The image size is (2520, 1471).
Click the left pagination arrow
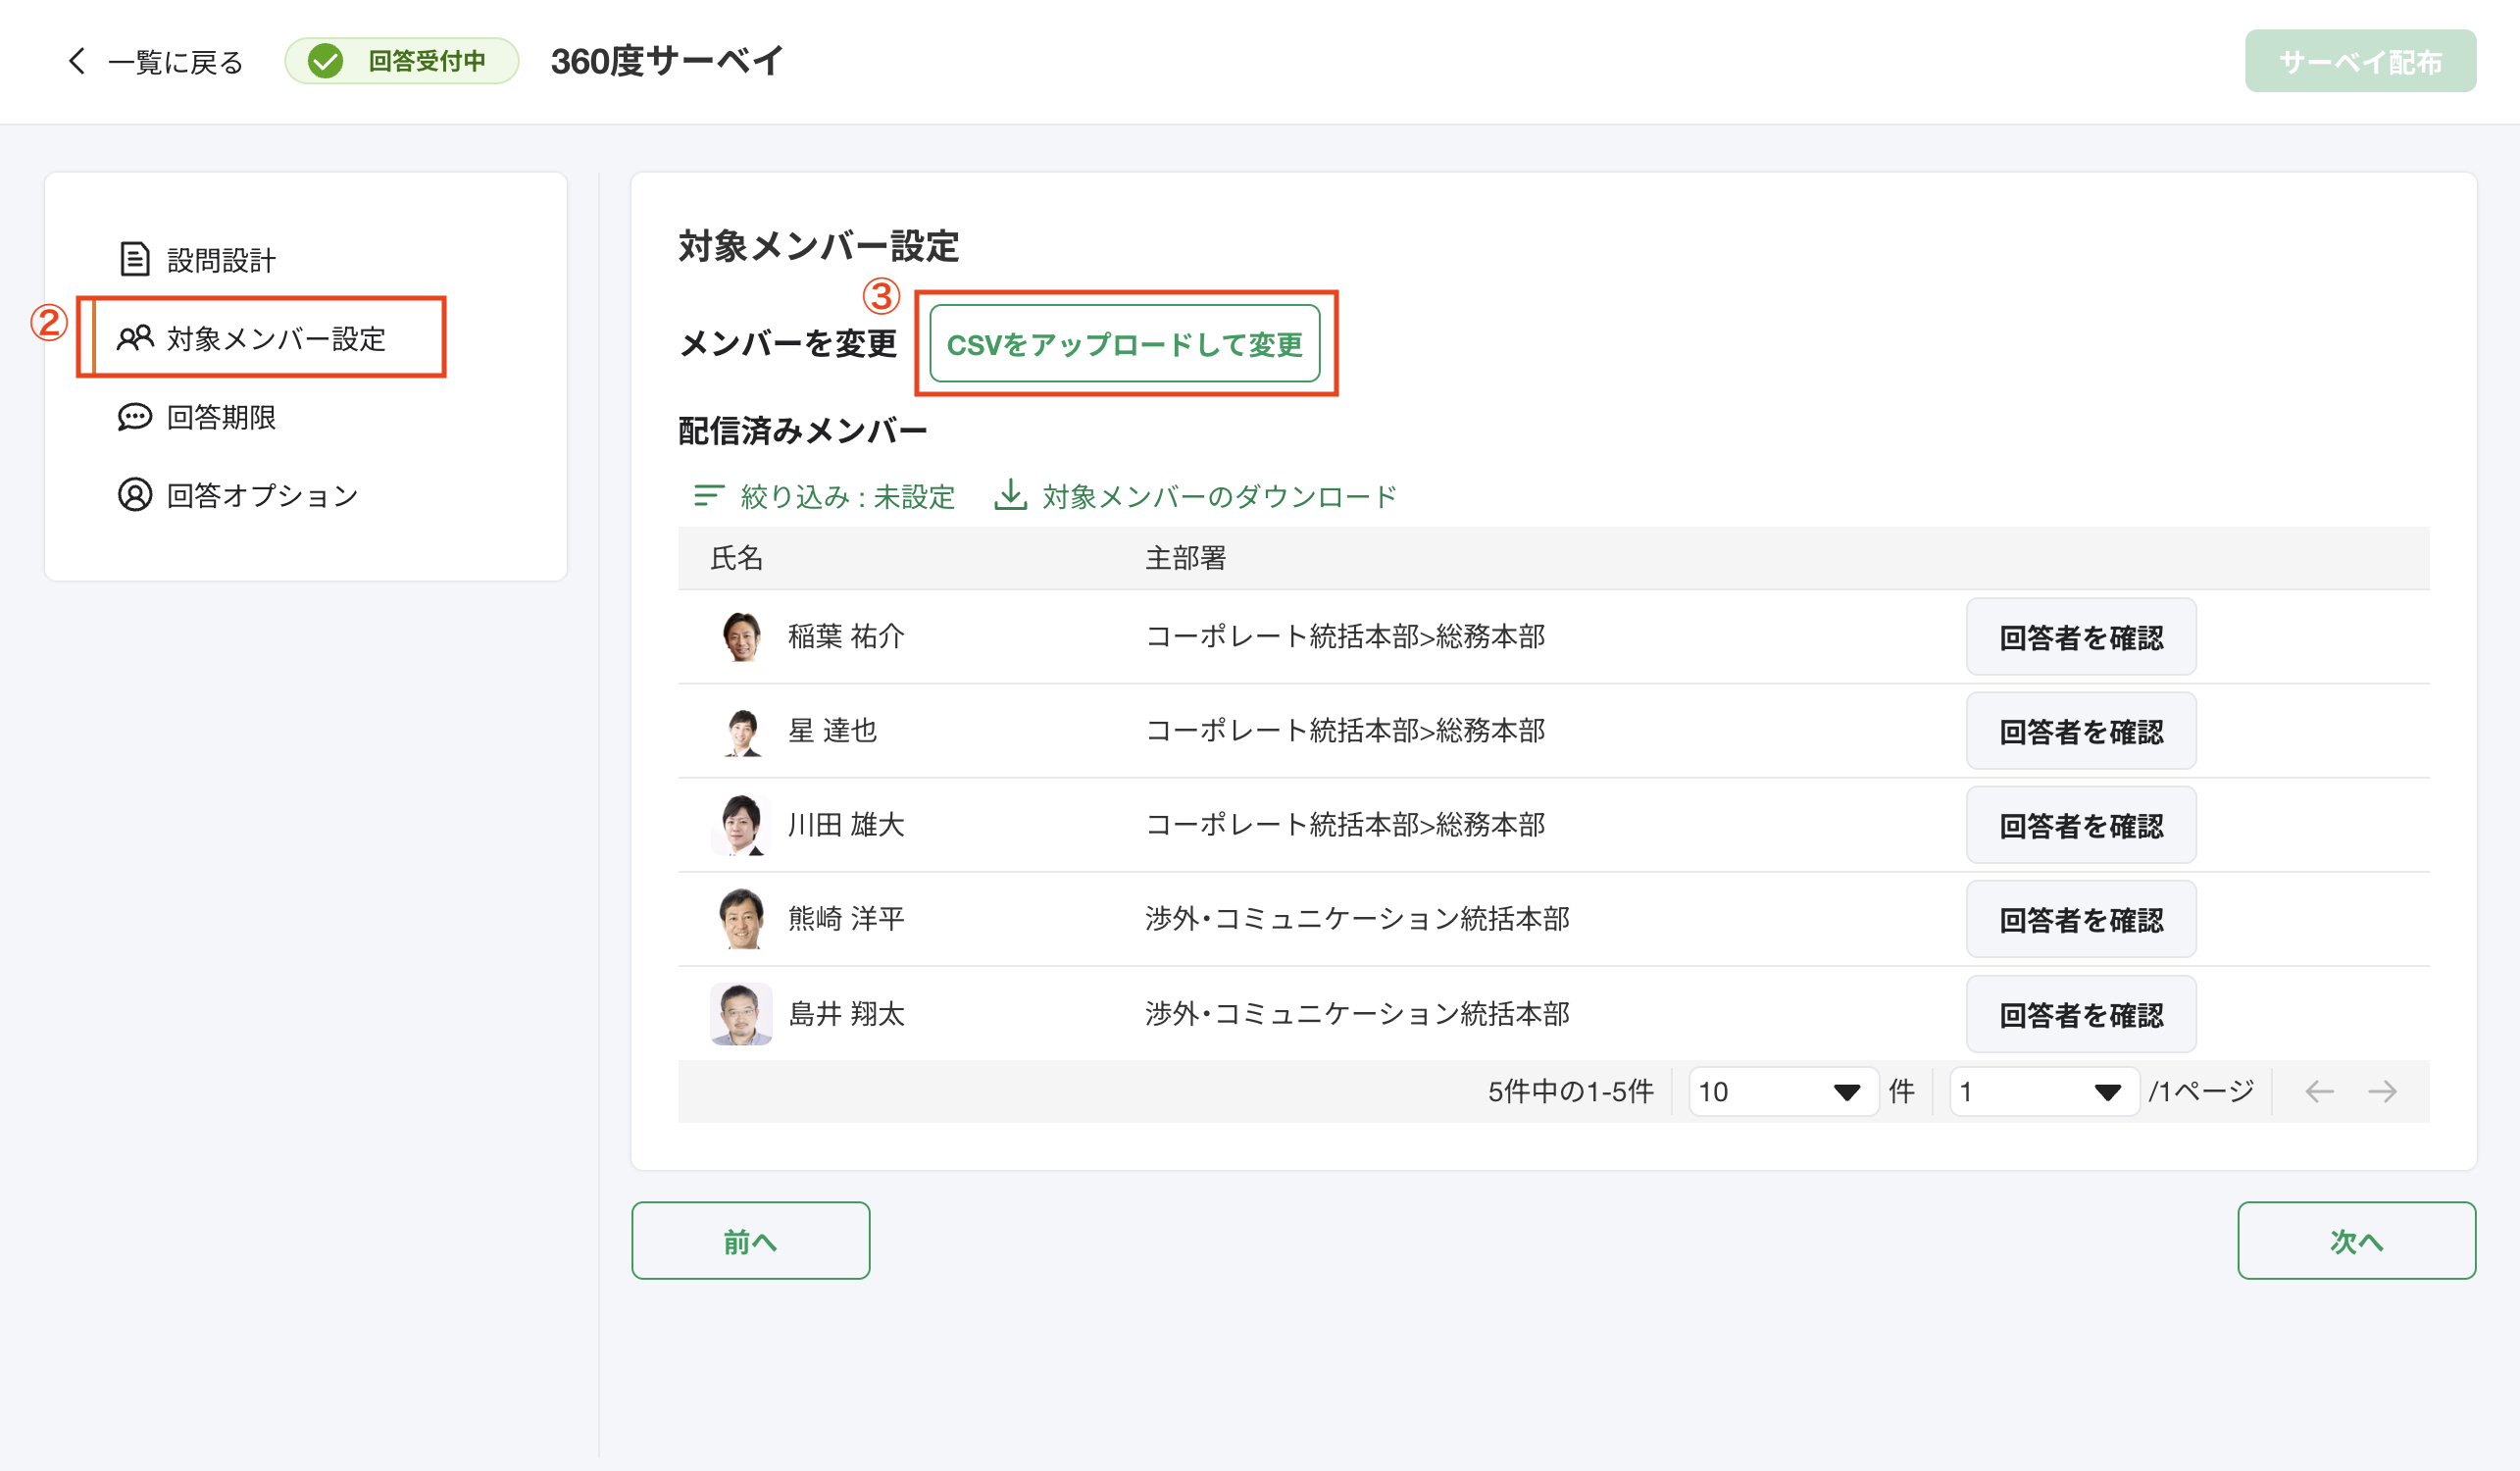click(x=2319, y=1091)
